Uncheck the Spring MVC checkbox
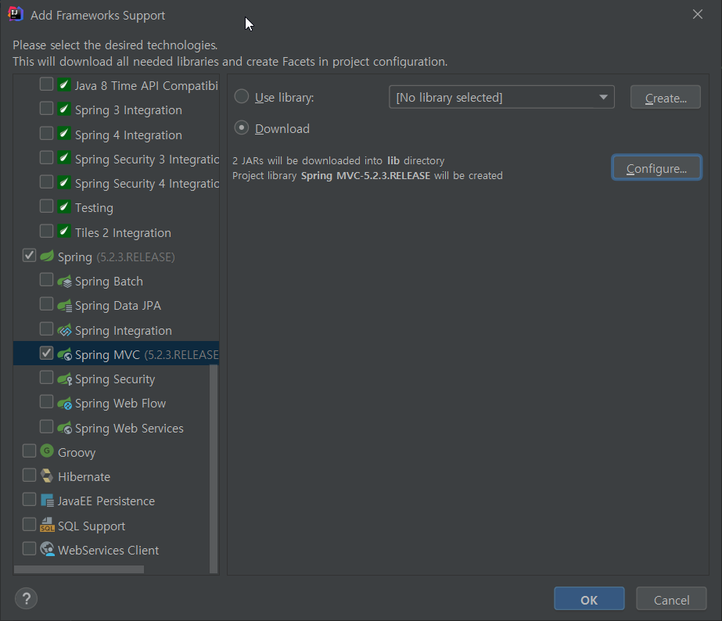Screen dimensions: 722x621 pos(46,354)
